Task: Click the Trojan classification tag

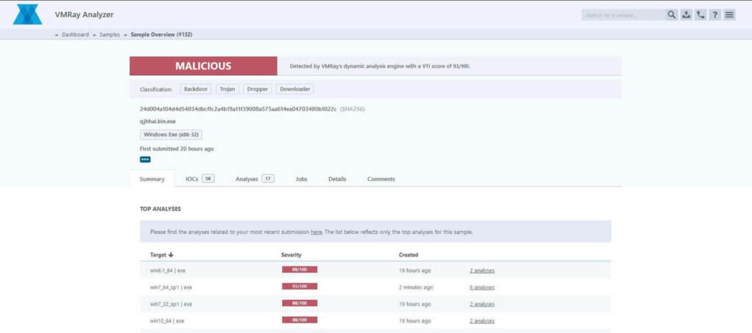Action: [228, 89]
